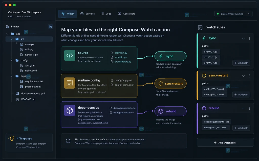
Task: Click the project panel layout icon
Action: point(50,27)
